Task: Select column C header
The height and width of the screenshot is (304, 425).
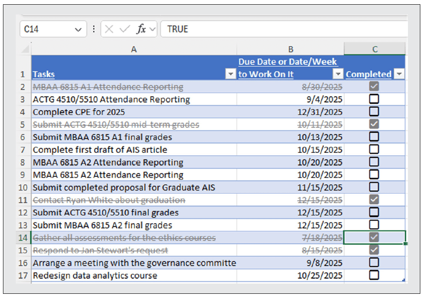Action: pos(374,49)
